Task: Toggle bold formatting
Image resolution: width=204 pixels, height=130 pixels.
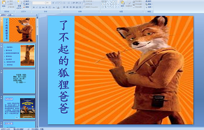Action: [x=34, y=7]
